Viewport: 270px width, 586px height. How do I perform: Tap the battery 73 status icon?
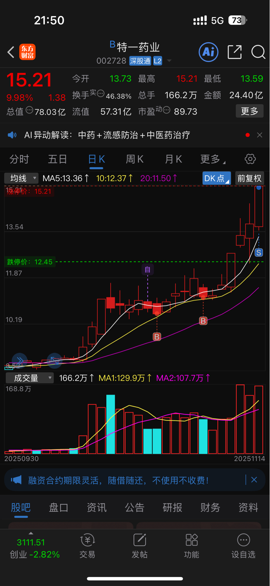pyautogui.click(x=238, y=20)
